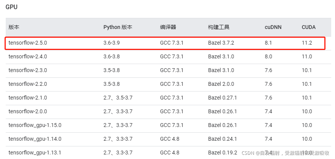Click cuDNN 7.4 in tensorflow_gpu-1.15.0 row

pyautogui.click(x=268, y=125)
